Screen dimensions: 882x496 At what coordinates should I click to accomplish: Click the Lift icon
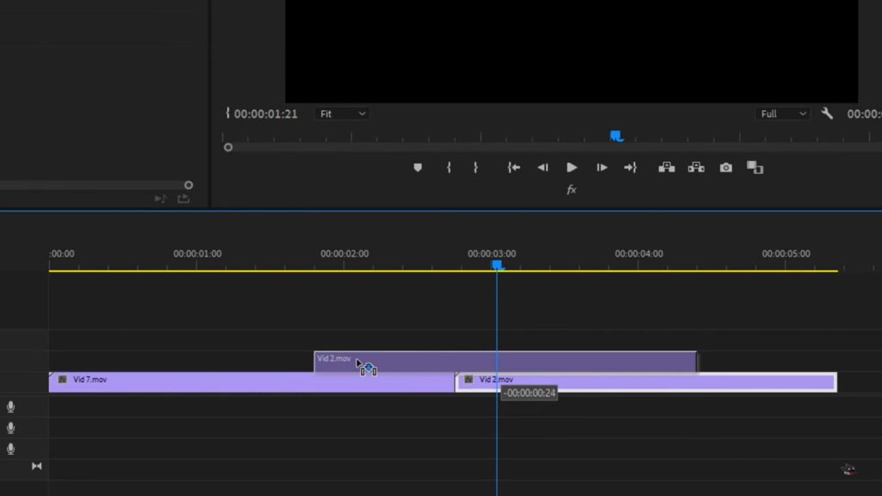point(668,167)
